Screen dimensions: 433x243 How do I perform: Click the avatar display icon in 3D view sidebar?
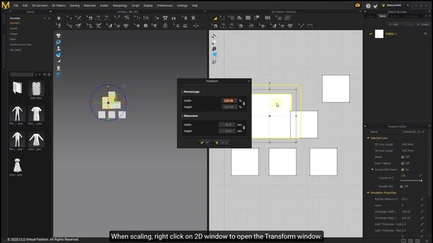point(58,49)
